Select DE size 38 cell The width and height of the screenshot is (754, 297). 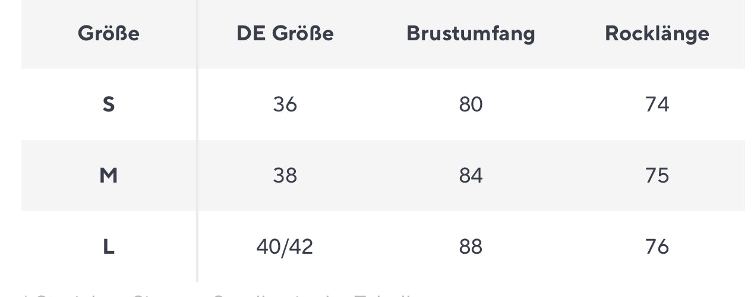tap(285, 175)
